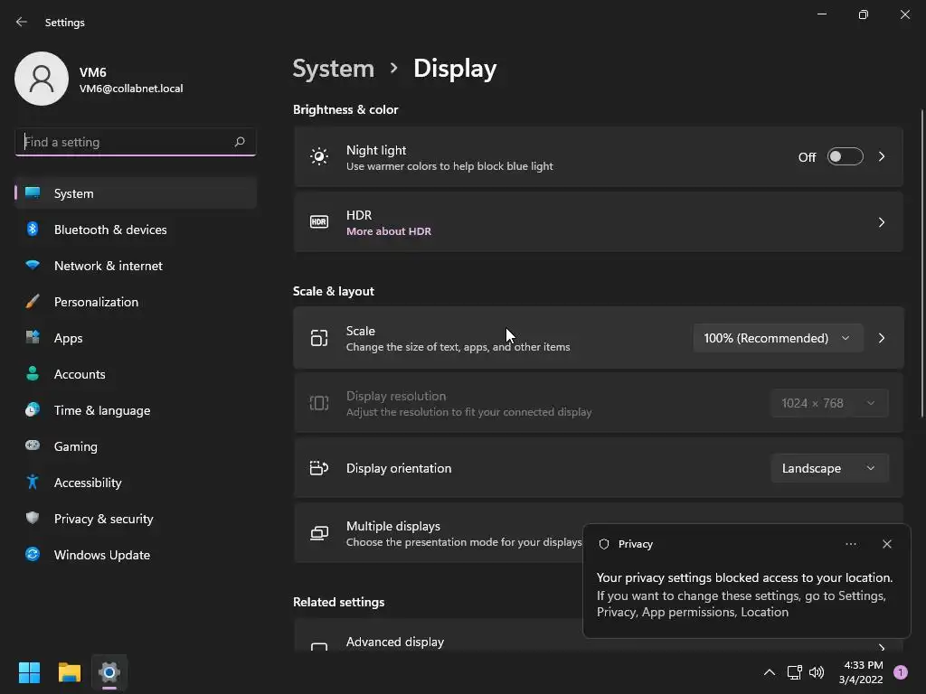The image size is (926, 694).
Task: Click the Find a setting search box
Action: point(125,142)
